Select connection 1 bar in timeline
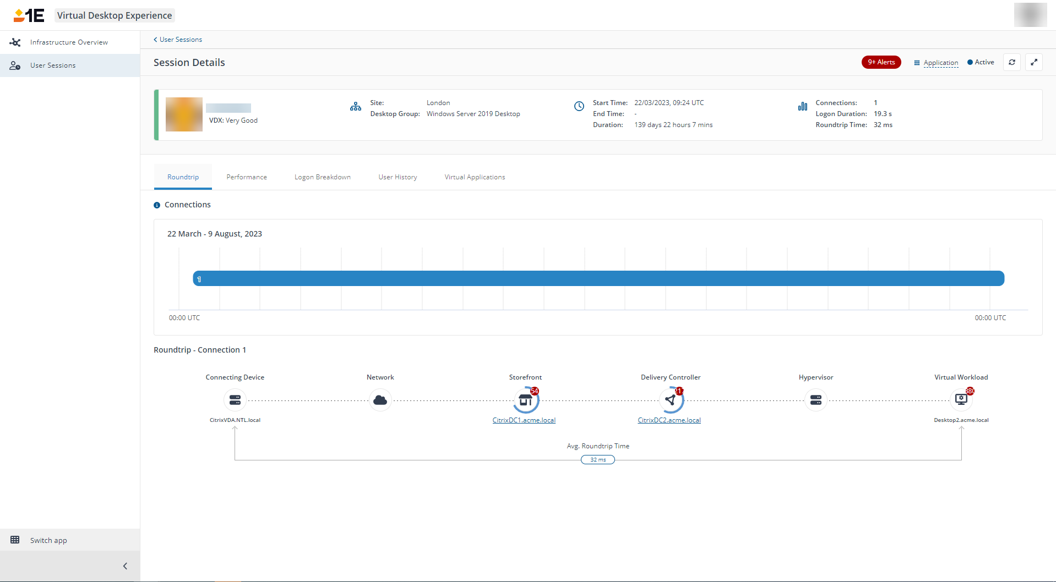 click(x=598, y=278)
